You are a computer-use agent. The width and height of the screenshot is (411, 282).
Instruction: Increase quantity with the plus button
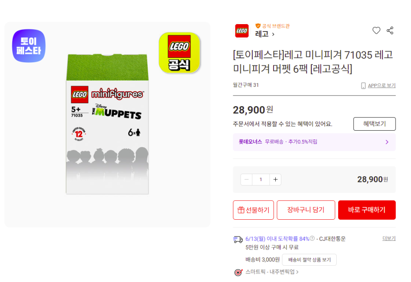(x=275, y=179)
